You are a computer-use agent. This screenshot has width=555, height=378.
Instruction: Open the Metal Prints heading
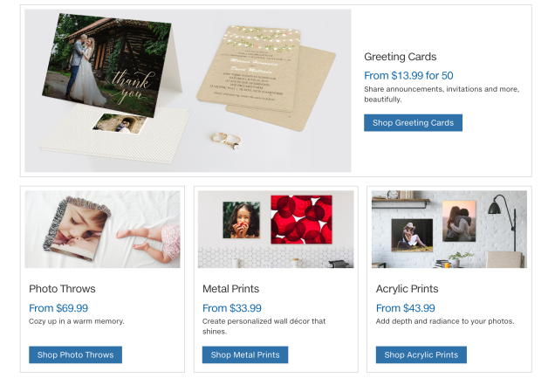[230, 289]
